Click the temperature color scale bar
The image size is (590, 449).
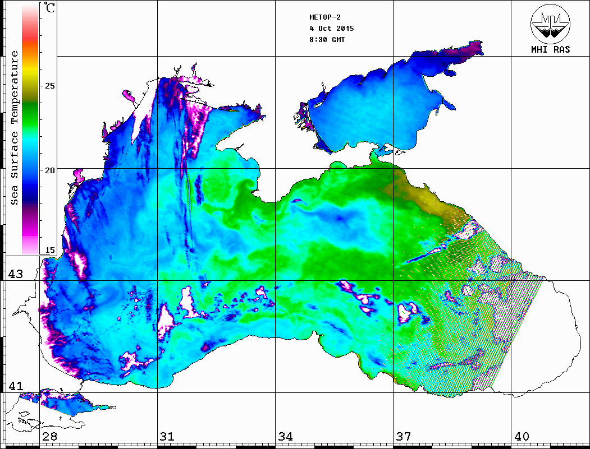point(30,129)
